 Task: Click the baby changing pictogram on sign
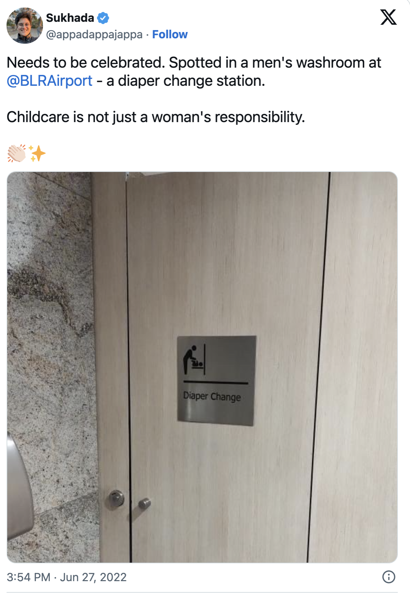point(195,360)
